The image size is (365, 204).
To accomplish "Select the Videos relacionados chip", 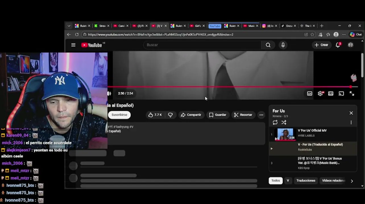I will [x=333, y=180].
